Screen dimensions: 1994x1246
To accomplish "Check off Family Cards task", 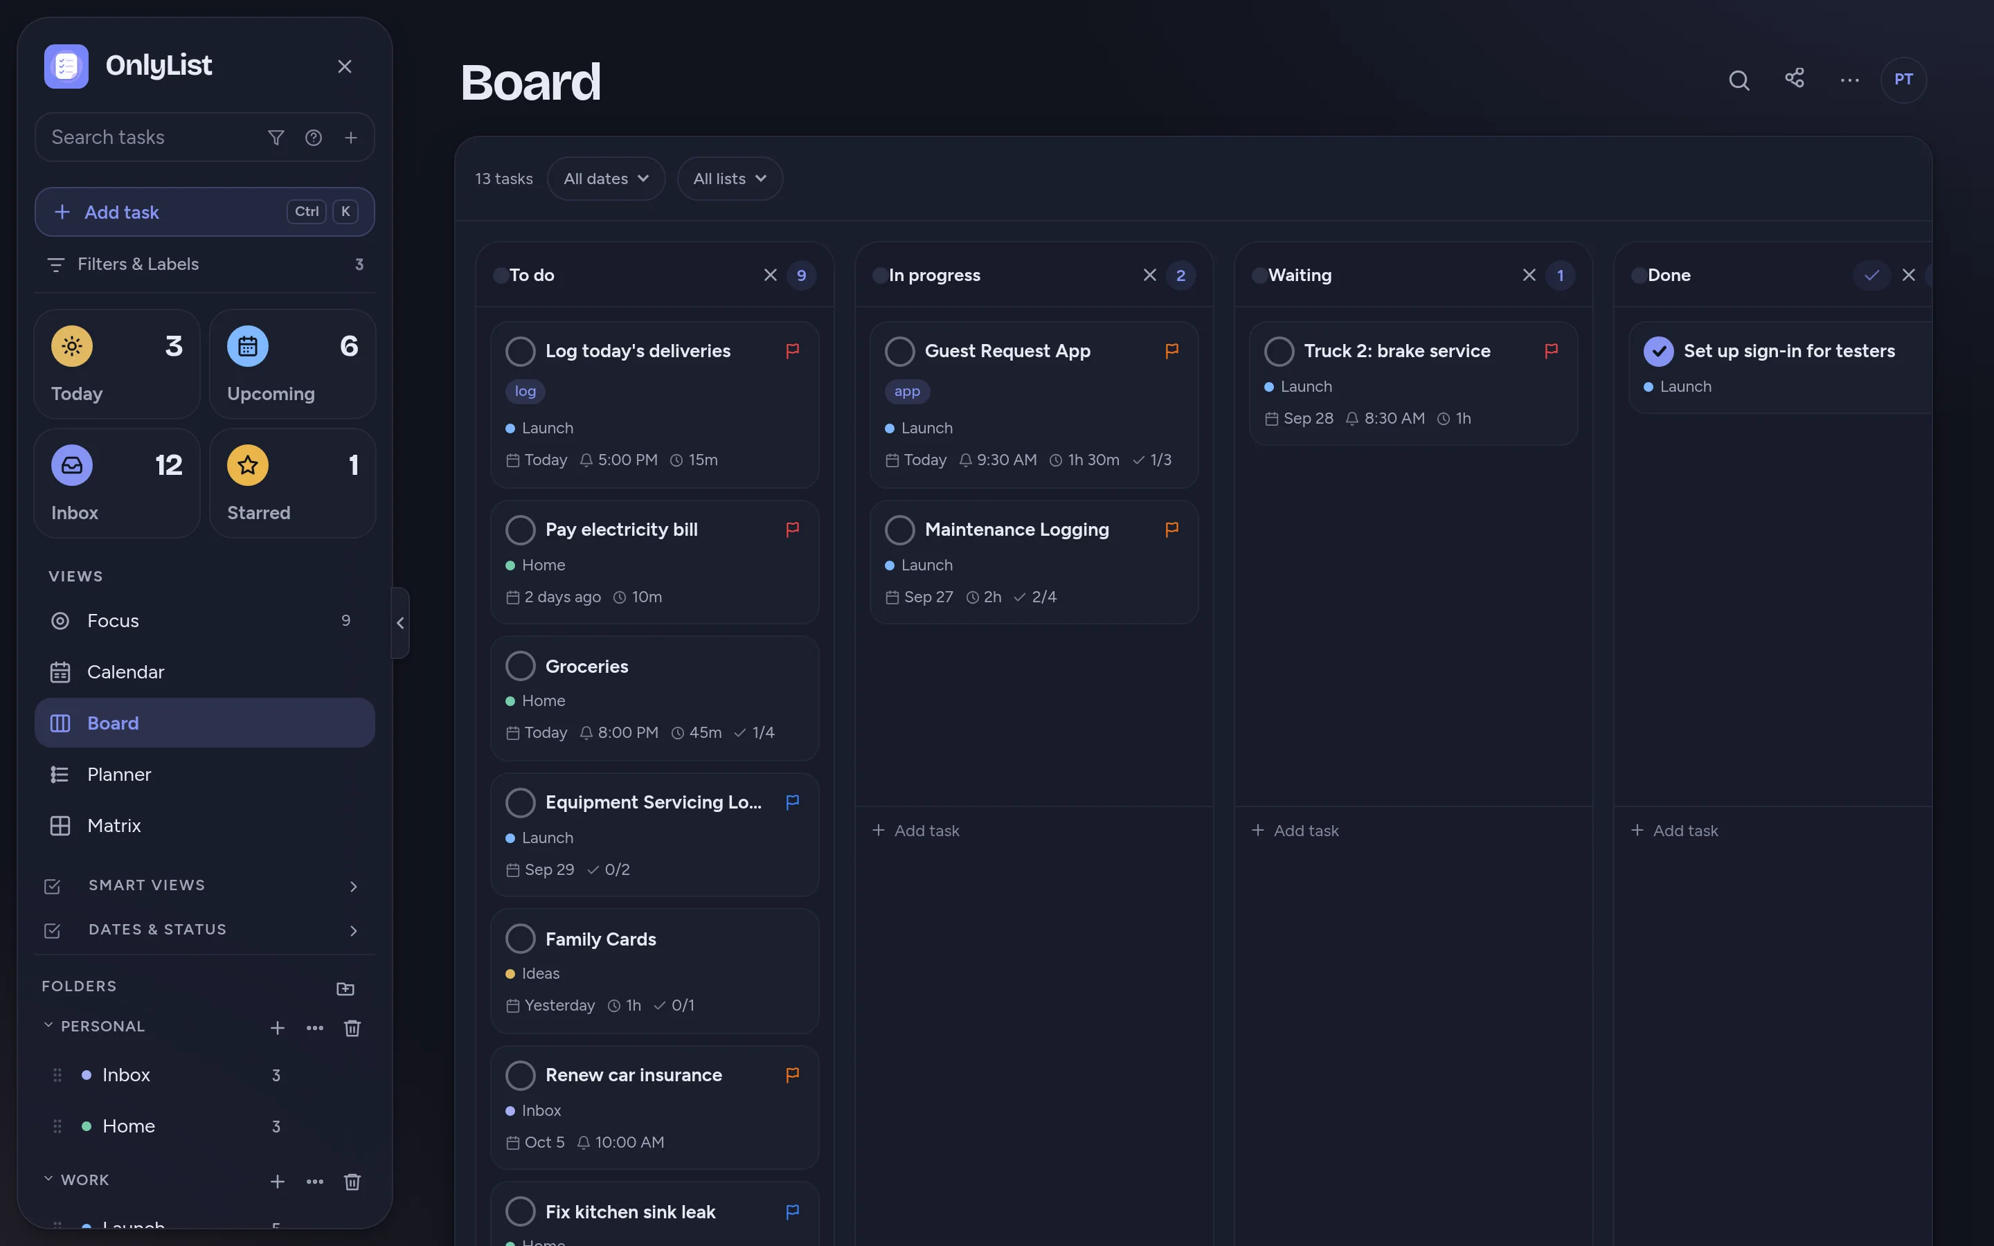I will (x=521, y=939).
